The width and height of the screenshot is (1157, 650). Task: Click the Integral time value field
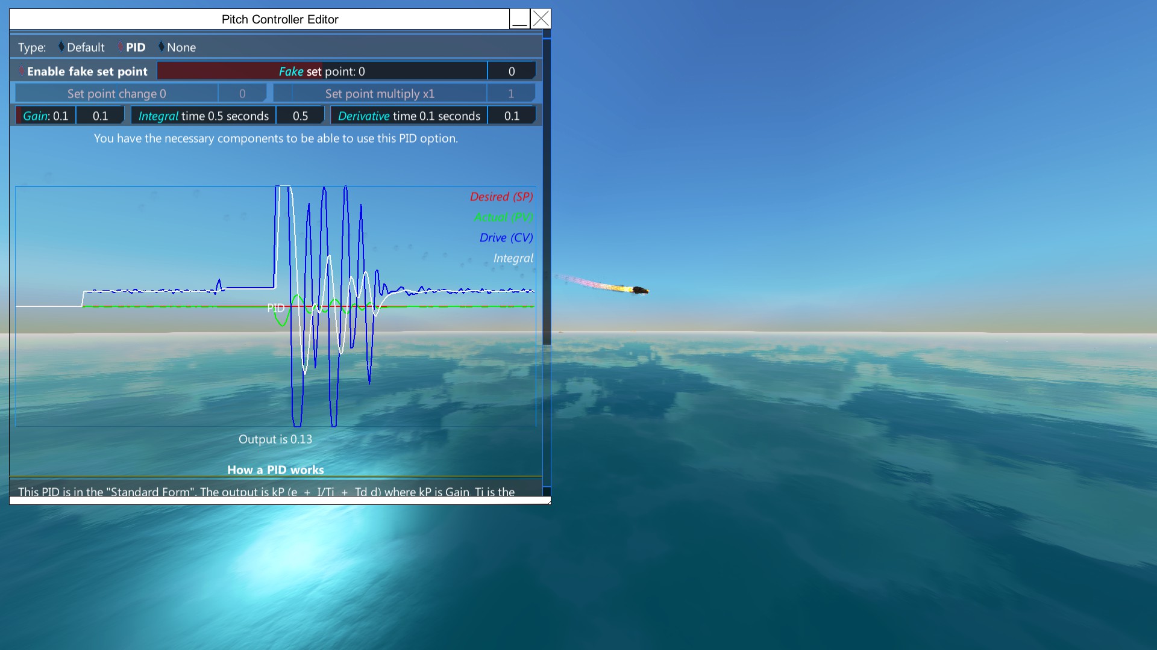point(300,116)
